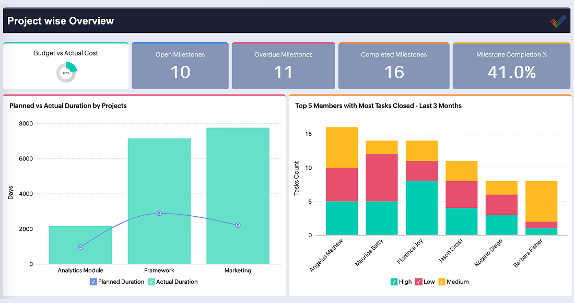
Task: Click the 'Maurice Satty' axis label
Action: (x=369, y=252)
